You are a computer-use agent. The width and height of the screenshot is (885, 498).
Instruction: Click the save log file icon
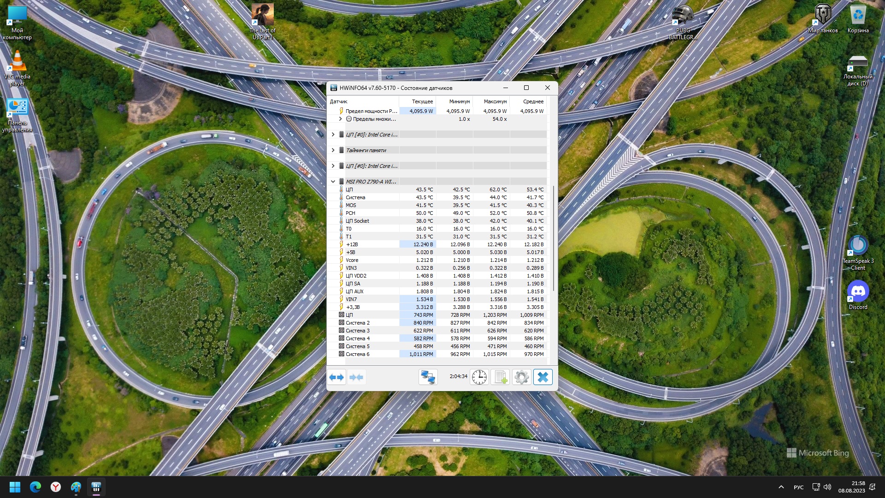(x=501, y=377)
